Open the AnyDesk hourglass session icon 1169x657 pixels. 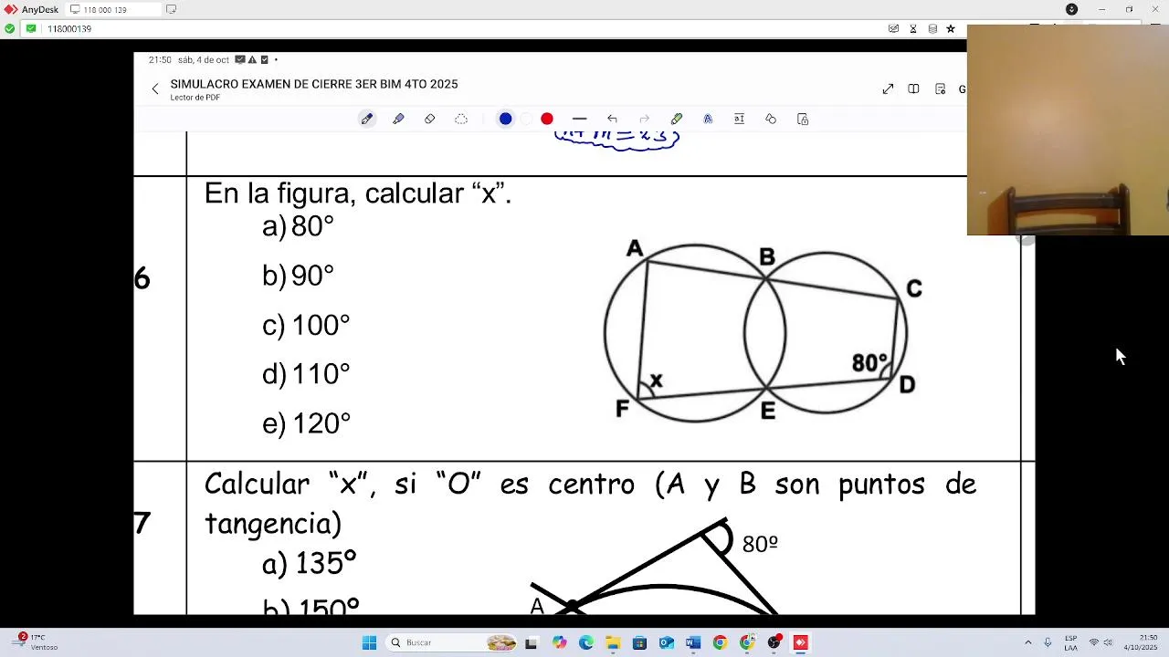(912, 29)
